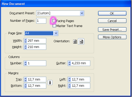Click the Cancel button
This screenshot has height=97, width=132.
point(112,21)
